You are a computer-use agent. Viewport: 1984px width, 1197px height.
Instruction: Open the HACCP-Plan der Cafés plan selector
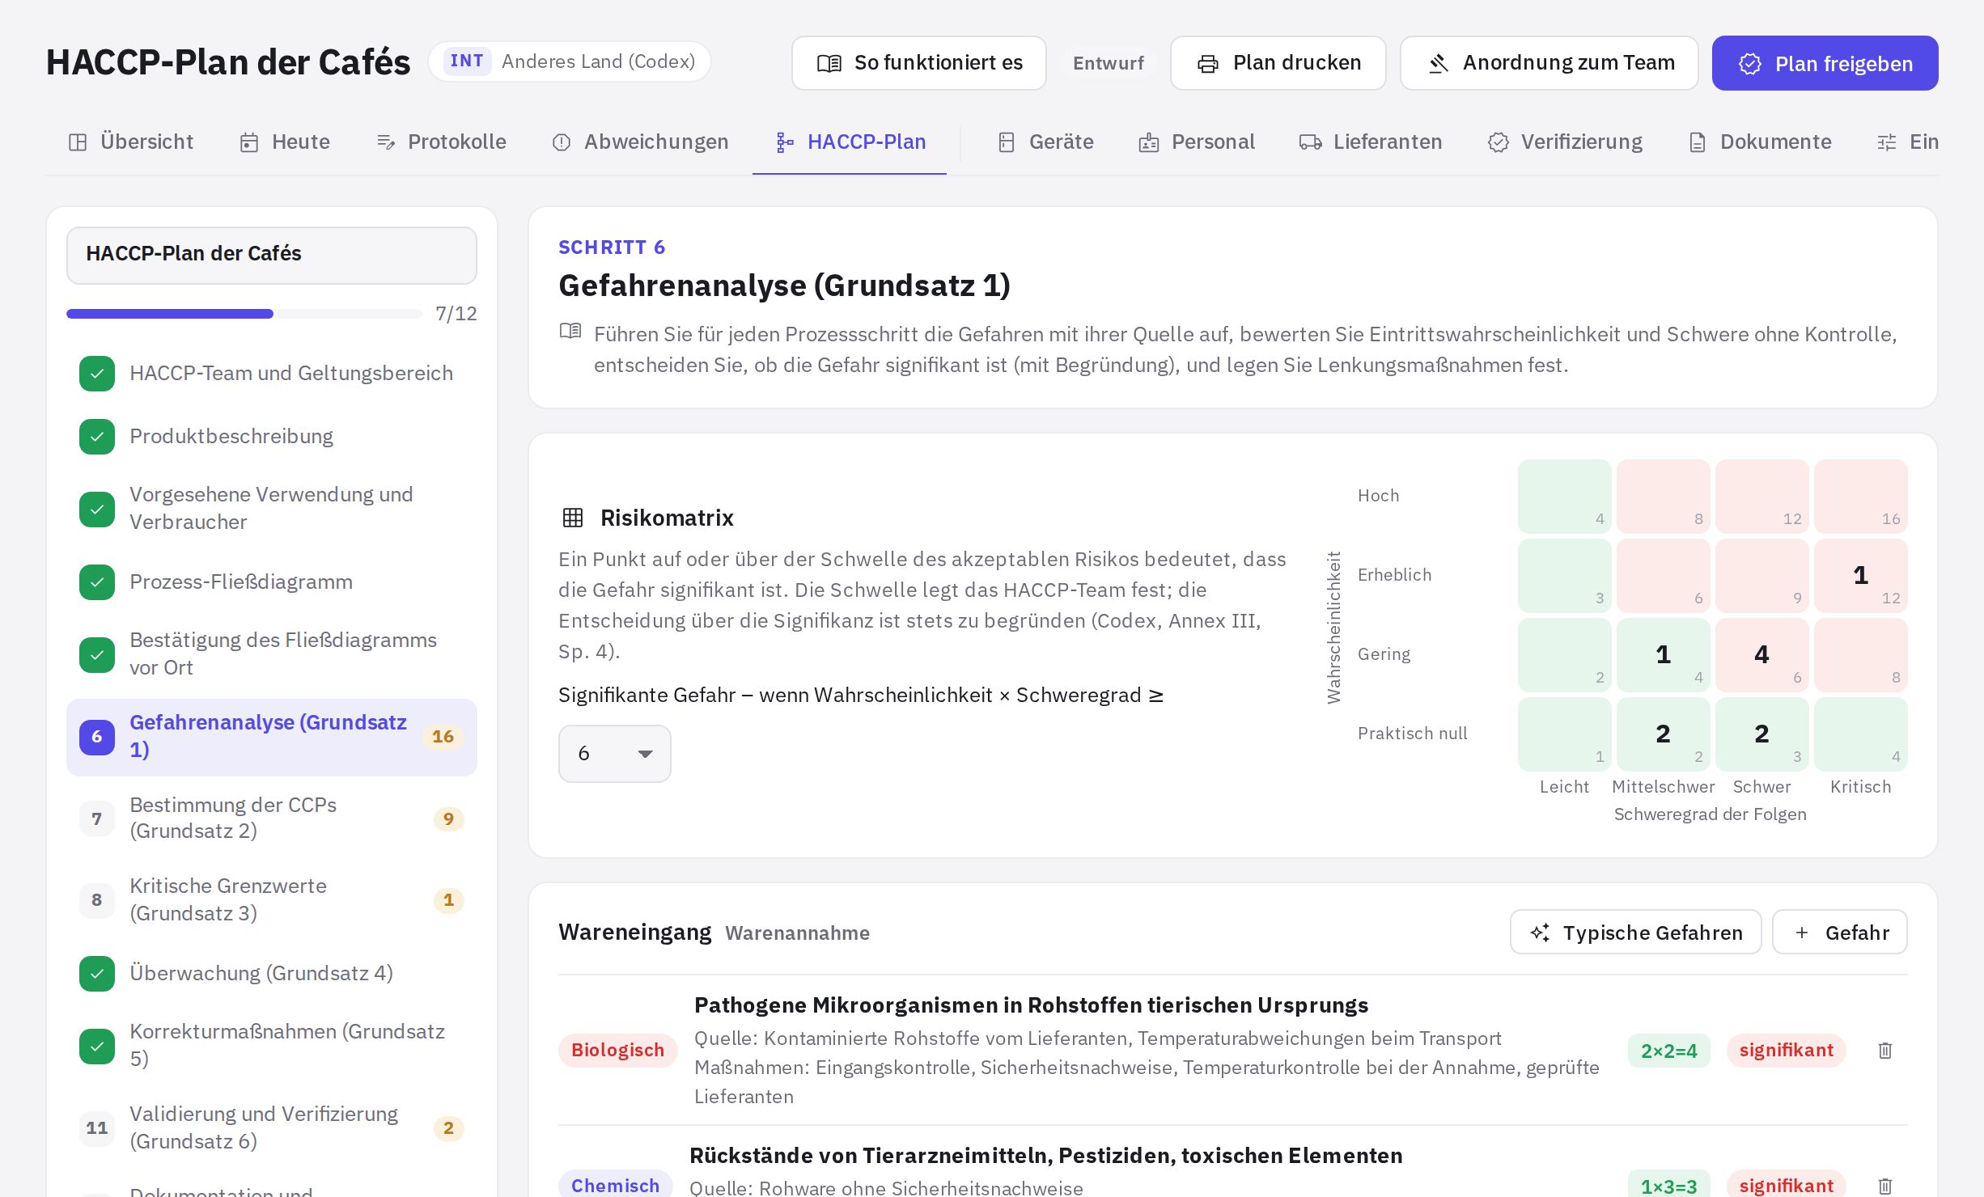[272, 255]
